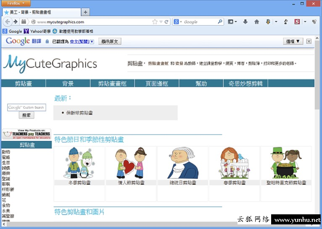322x229 pixels.
Task: Open the 剪貼畫畫框 navigation menu item
Action: tap(112, 83)
